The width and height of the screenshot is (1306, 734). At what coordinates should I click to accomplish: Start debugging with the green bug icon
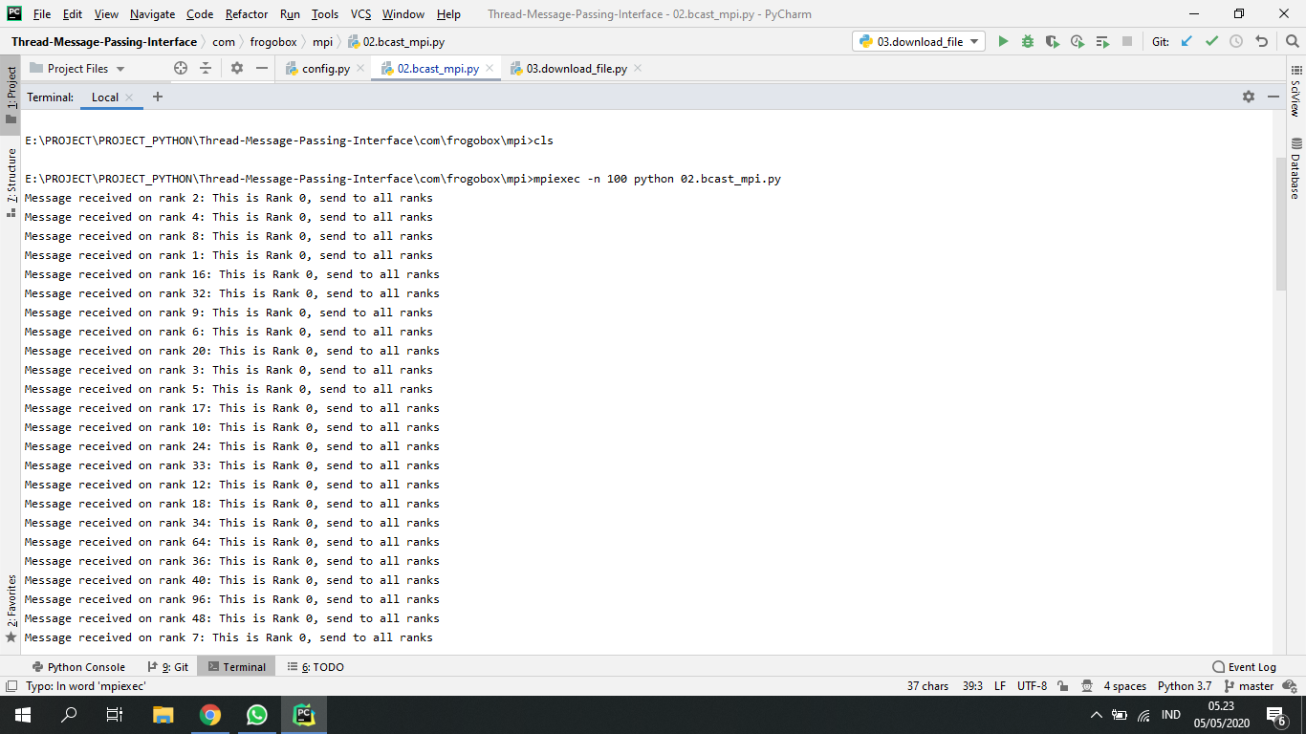point(1028,41)
